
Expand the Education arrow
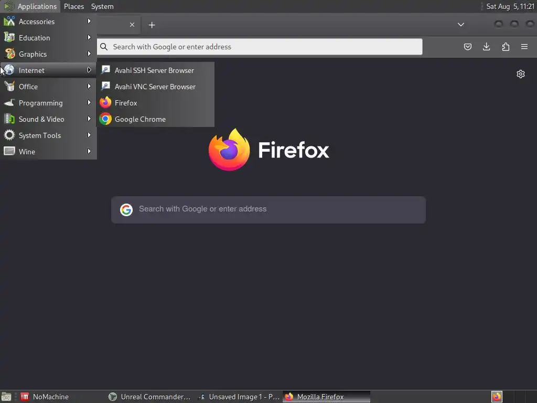pyautogui.click(x=89, y=37)
